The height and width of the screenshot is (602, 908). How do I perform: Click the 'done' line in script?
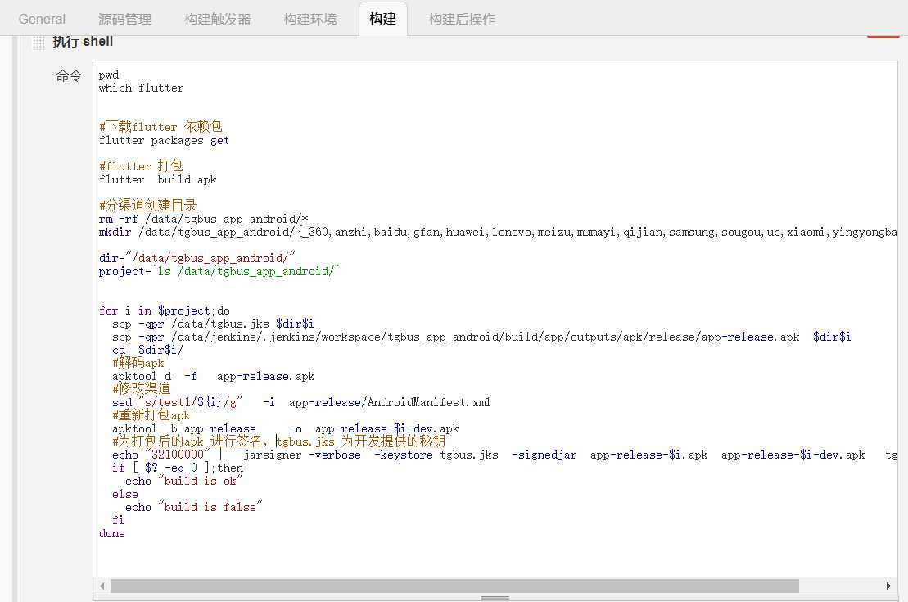tap(112, 534)
